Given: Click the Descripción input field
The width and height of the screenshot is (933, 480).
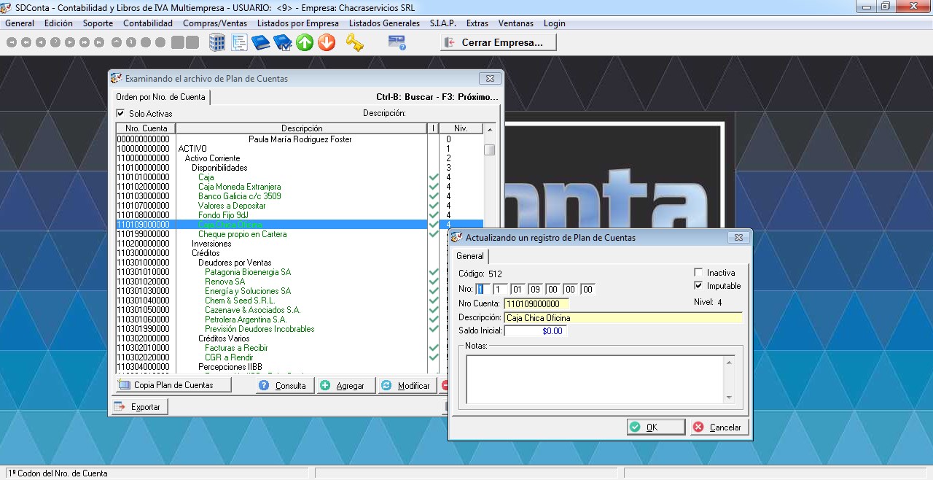Looking at the screenshot, I should (622, 318).
